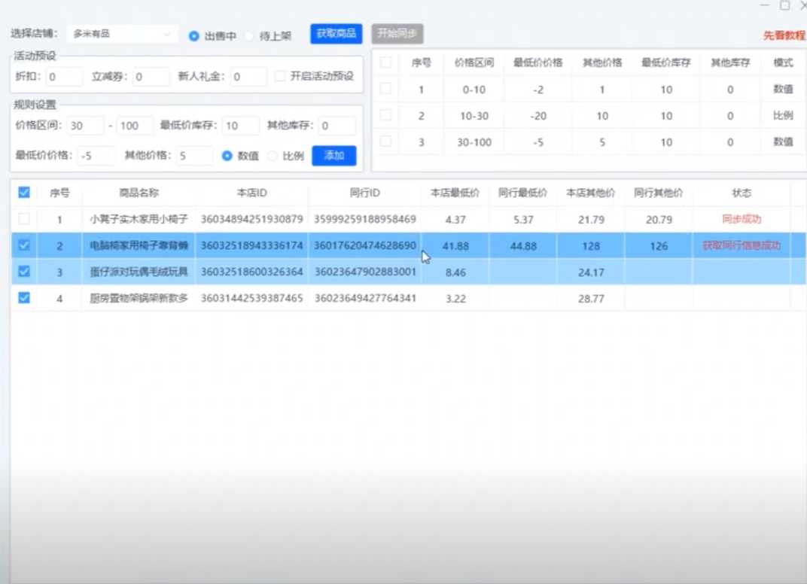Click the 获取商品 button
The image size is (807, 584).
tap(336, 34)
